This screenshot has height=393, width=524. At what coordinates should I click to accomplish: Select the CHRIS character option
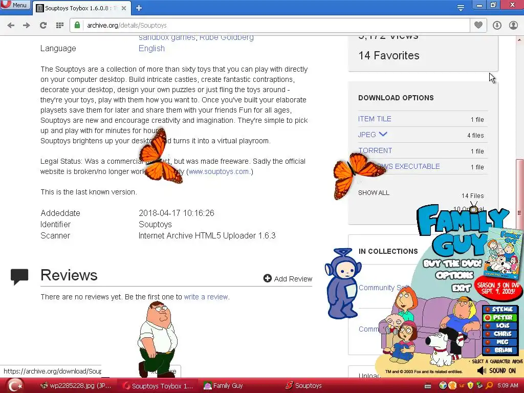[x=500, y=334]
